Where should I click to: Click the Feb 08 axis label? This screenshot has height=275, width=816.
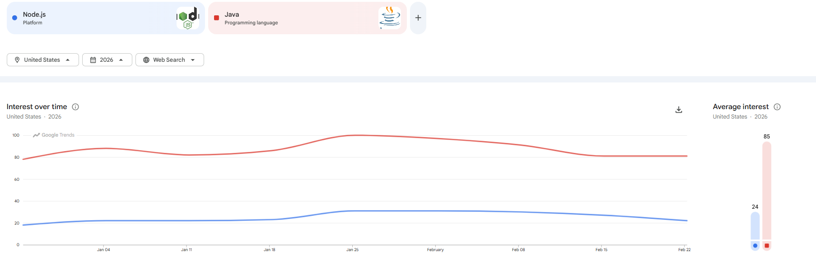[518, 250]
